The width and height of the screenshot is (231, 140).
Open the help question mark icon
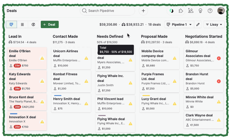tap(210, 11)
